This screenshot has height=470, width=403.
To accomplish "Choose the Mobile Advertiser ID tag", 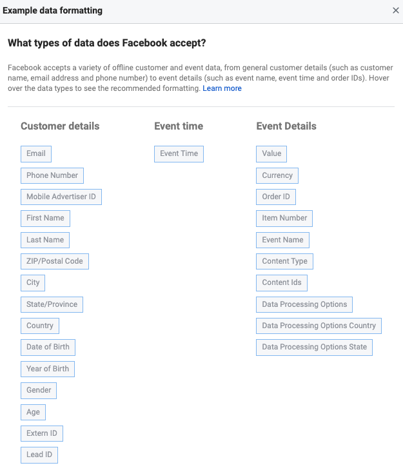I will coord(61,197).
